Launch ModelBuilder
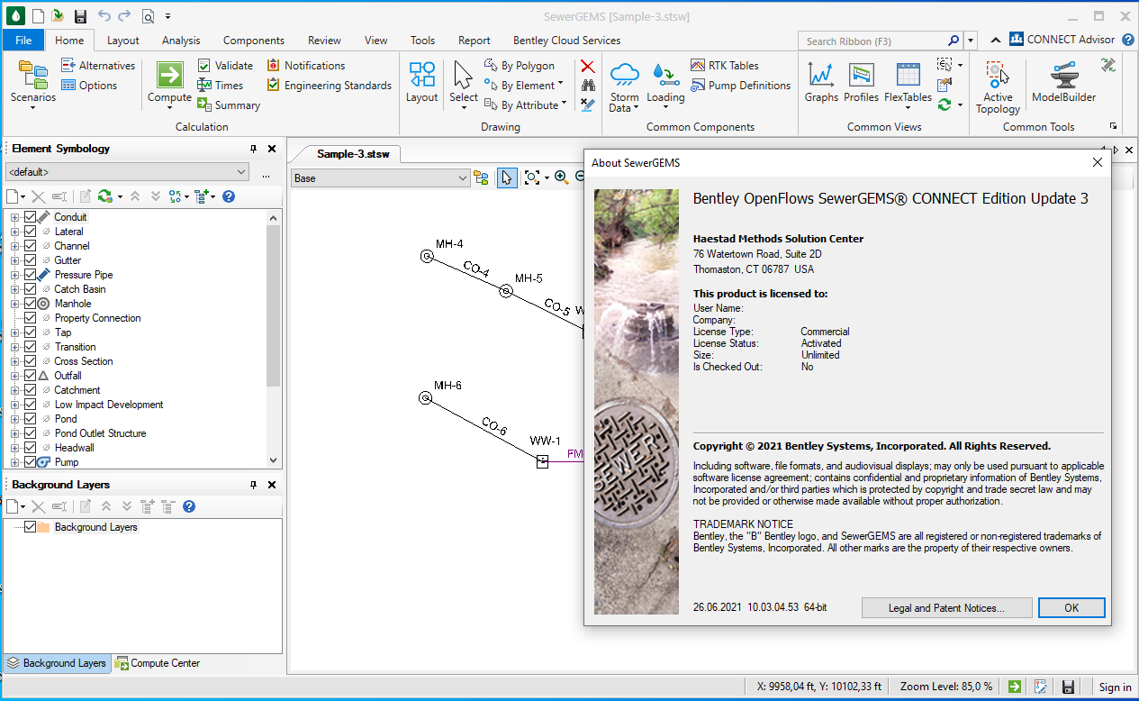This screenshot has width=1139, height=701. point(1063,83)
